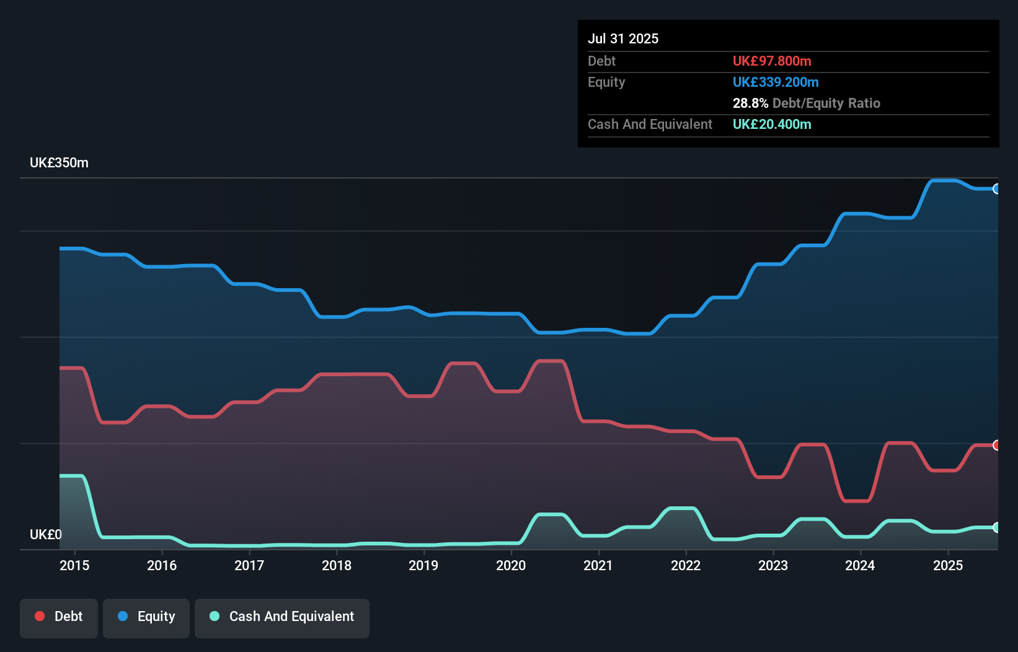Viewport: 1018px width, 652px height.
Task: Click the 2015 x-axis year label
Action: click(74, 565)
